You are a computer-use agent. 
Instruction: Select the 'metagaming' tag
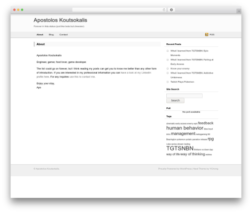[202, 134]
